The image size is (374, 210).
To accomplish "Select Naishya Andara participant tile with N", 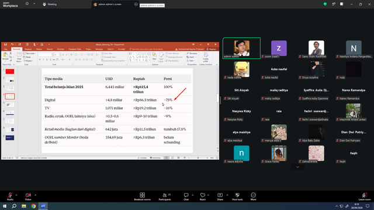I will [354, 48].
